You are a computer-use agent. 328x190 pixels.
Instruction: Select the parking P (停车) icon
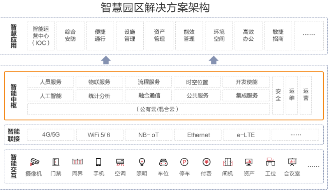(x=184, y=162)
